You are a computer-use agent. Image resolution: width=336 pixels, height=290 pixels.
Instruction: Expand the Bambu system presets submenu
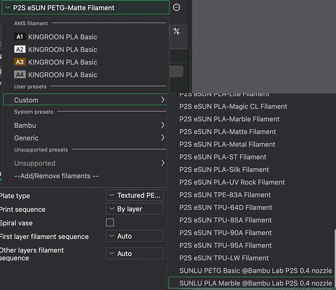tap(85, 125)
